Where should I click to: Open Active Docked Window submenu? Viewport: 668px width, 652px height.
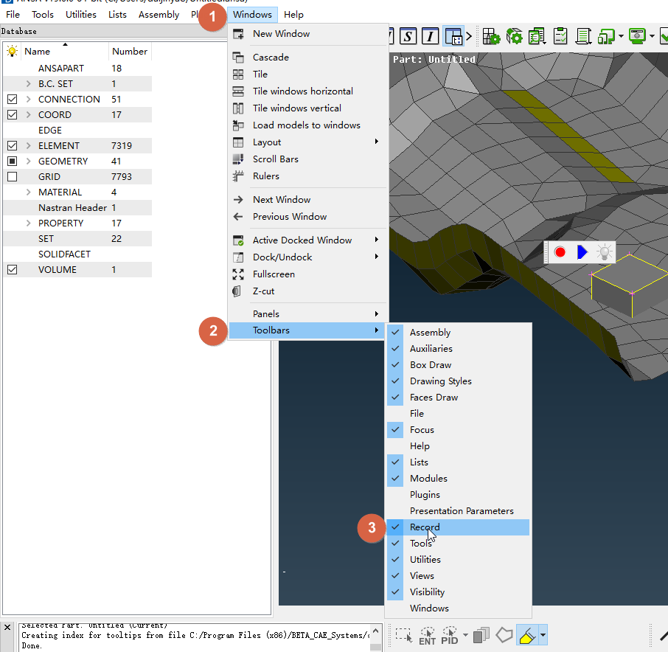[308, 240]
